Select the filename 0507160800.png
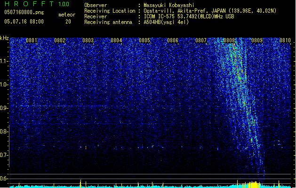 coord(24,12)
